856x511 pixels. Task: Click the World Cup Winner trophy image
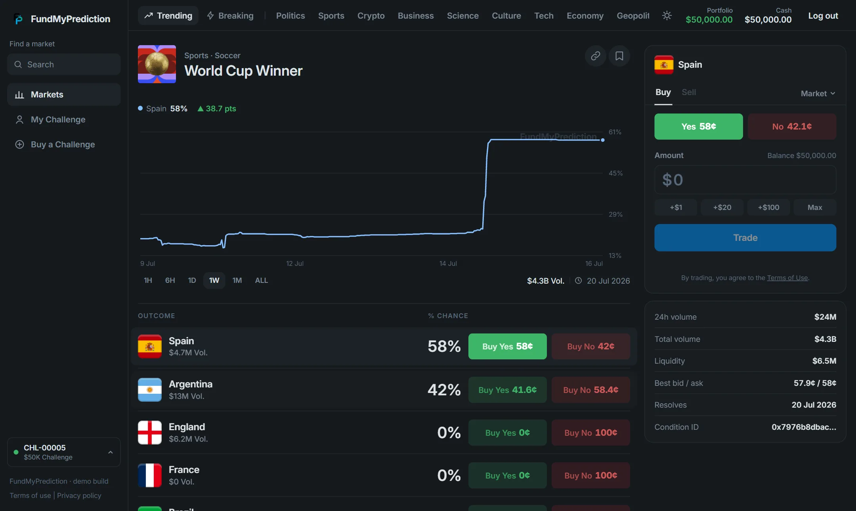(x=157, y=64)
